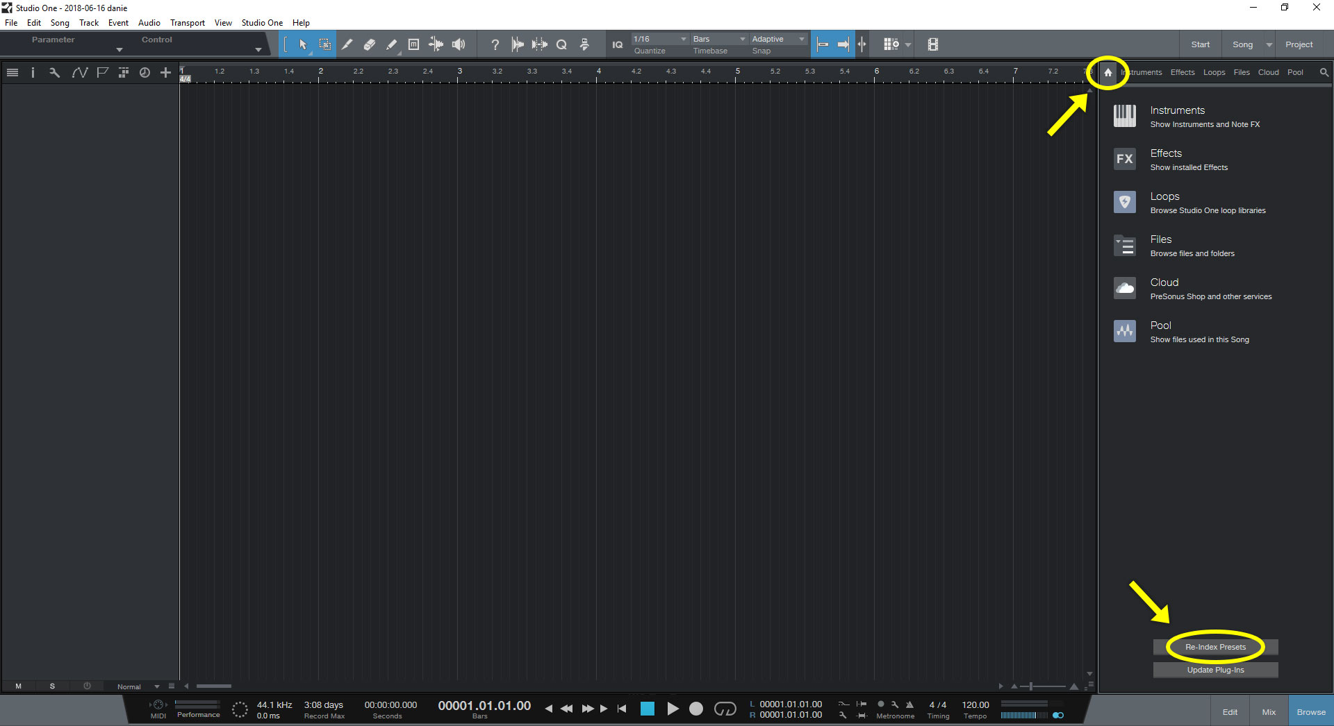Toggle the master volume output switch
Screen dimensions: 1334x726
pos(1057,715)
